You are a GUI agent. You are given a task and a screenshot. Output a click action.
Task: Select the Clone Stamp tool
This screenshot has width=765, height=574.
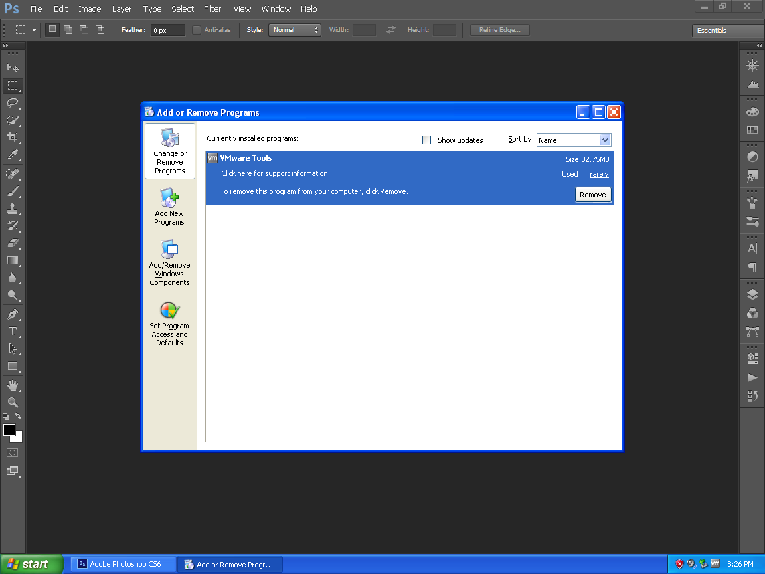[x=13, y=209]
